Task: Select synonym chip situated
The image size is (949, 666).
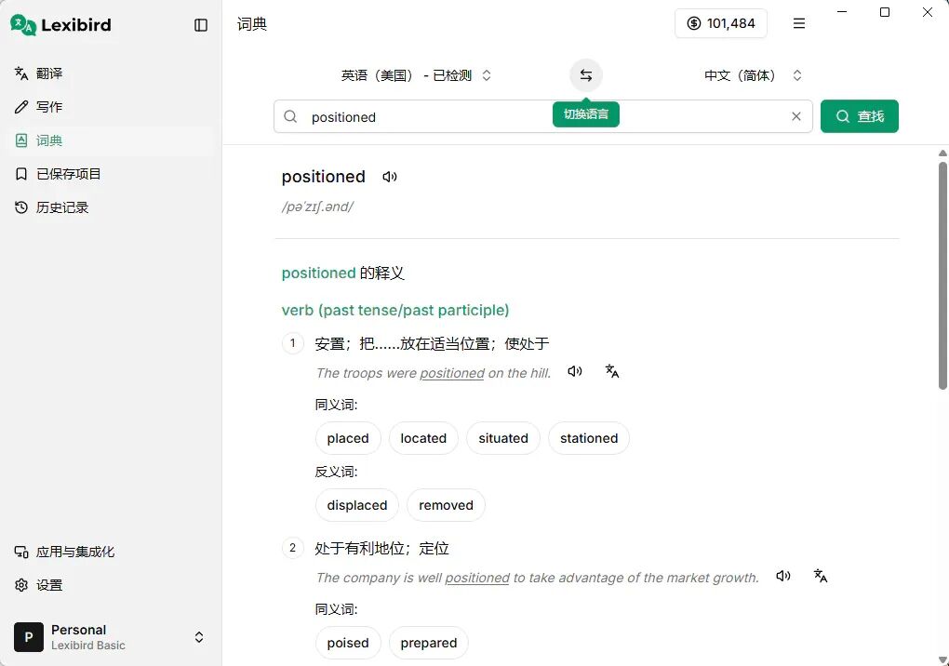Action: click(x=503, y=438)
